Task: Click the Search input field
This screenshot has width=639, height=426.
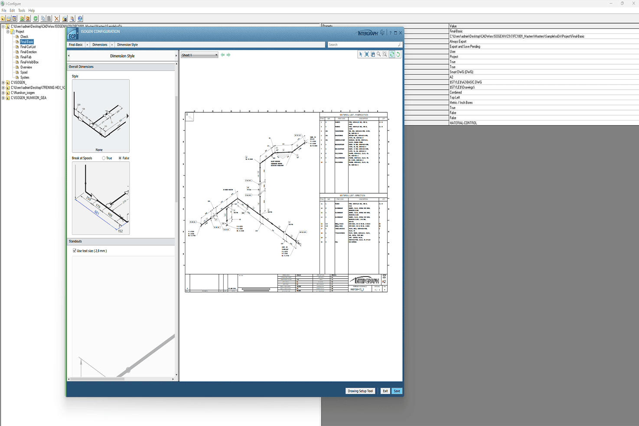Action: pyautogui.click(x=362, y=45)
